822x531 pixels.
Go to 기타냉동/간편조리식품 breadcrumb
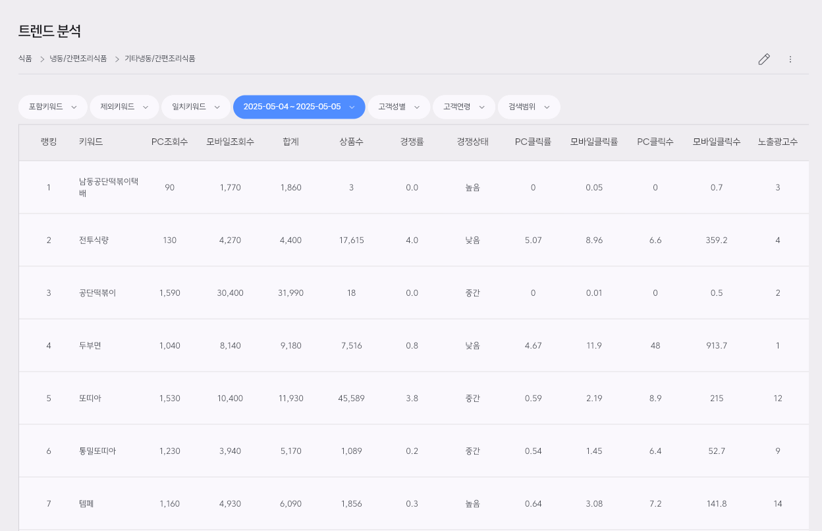pos(160,59)
